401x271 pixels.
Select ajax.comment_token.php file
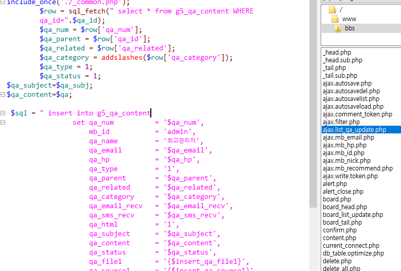click(357, 114)
